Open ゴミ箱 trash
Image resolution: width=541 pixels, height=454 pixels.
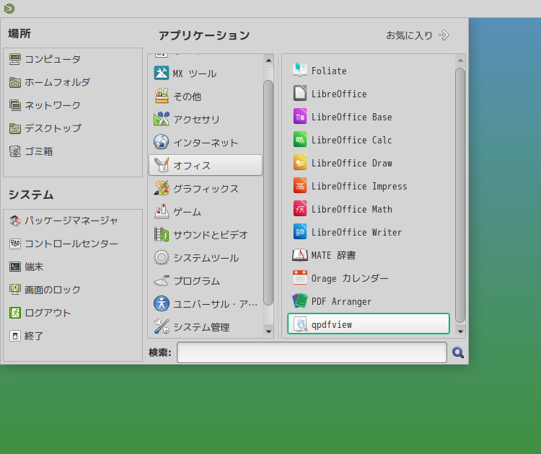[x=31, y=151]
